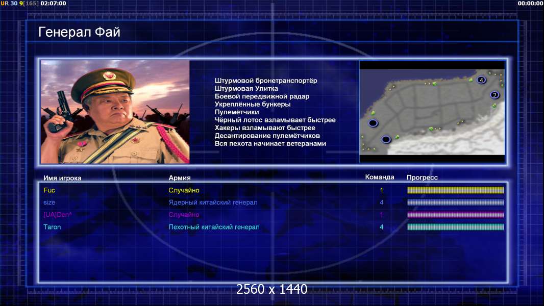Click "Чёрный лотос взламывает быстрее"
The width and height of the screenshot is (544, 306).
coord(275,120)
